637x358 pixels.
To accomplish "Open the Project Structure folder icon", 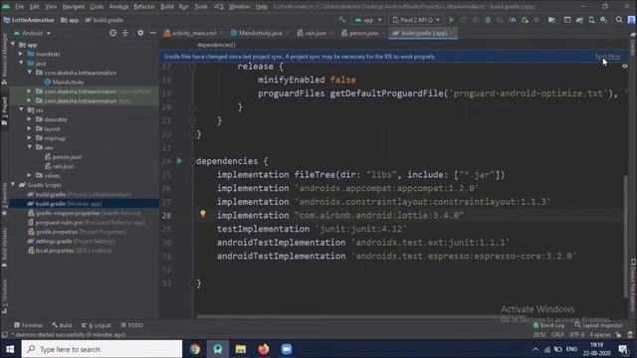I will (x=551, y=20).
